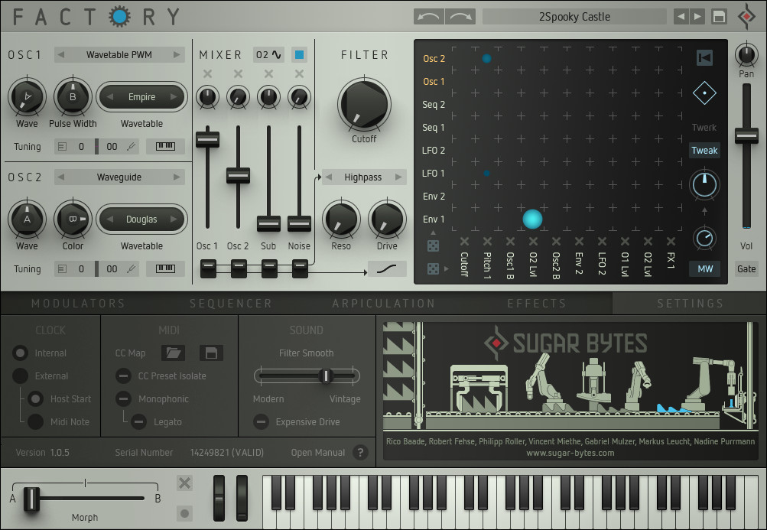The height and width of the screenshot is (530, 767).
Task: Select the Internal clock radio button
Action: coord(20,353)
